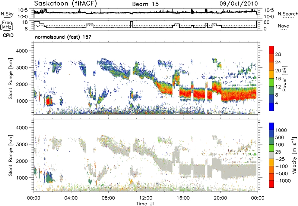This screenshot has height=206, width=298.
Task: Select the "Freq. [MHz]" axis label
Action: [x=7, y=25]
